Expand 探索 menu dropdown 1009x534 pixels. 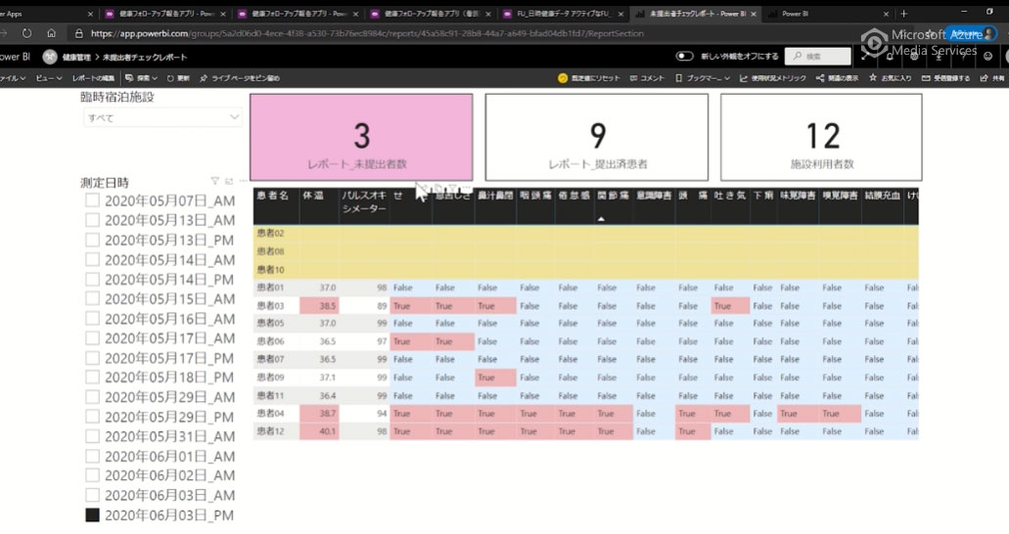coord(142,78)
